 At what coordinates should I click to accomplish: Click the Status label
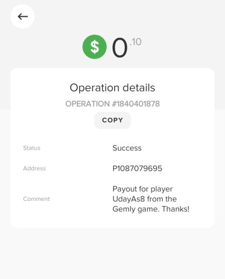tap(32, 148)
